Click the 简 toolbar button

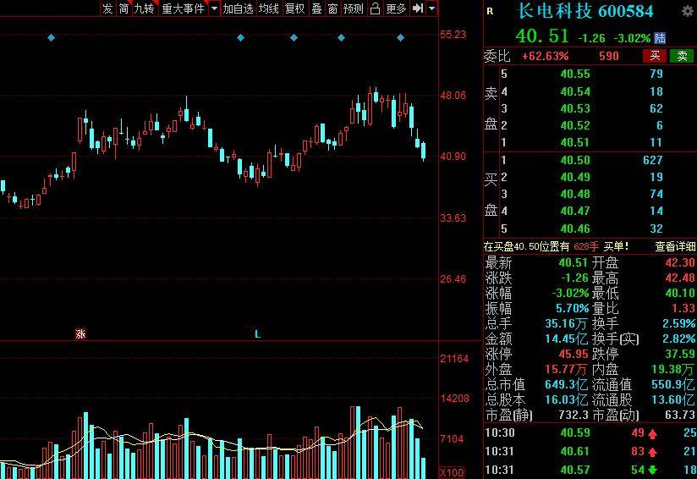(123, 8)
